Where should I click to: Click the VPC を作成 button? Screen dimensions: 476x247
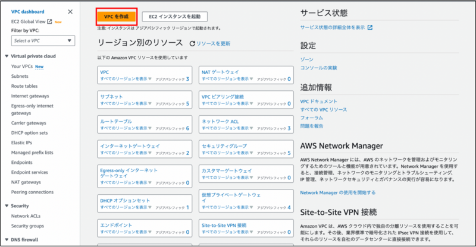(116, 17)
